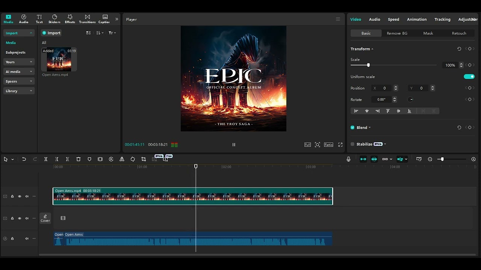This screenshot has height=270, width=481.
Task: Delete the selected clip with trash icon
Action: [x=79, y=159]
